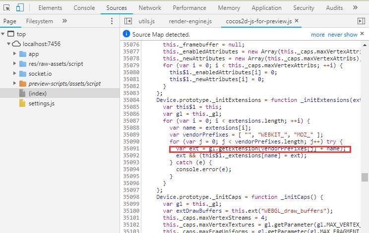Open the (index) file

coord(38,93)
